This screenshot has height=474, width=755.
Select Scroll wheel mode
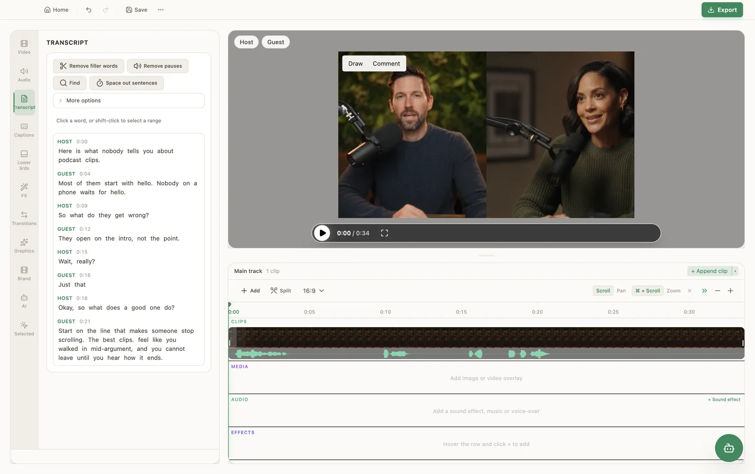603,291
